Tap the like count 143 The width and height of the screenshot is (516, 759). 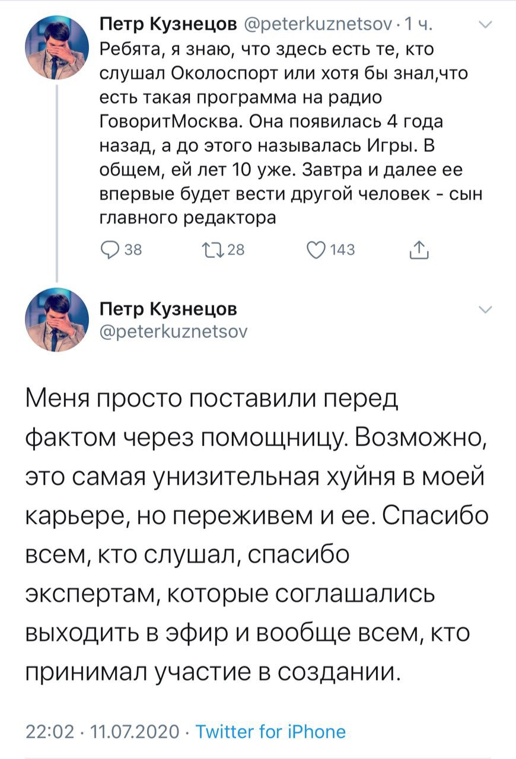[x=342, y=250]
